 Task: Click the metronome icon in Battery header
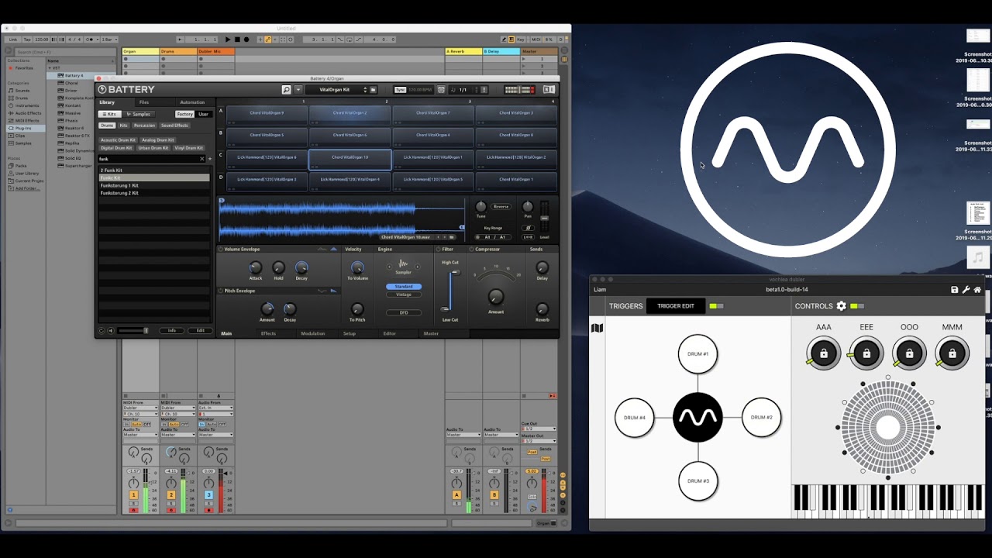[x=442, y=90]
